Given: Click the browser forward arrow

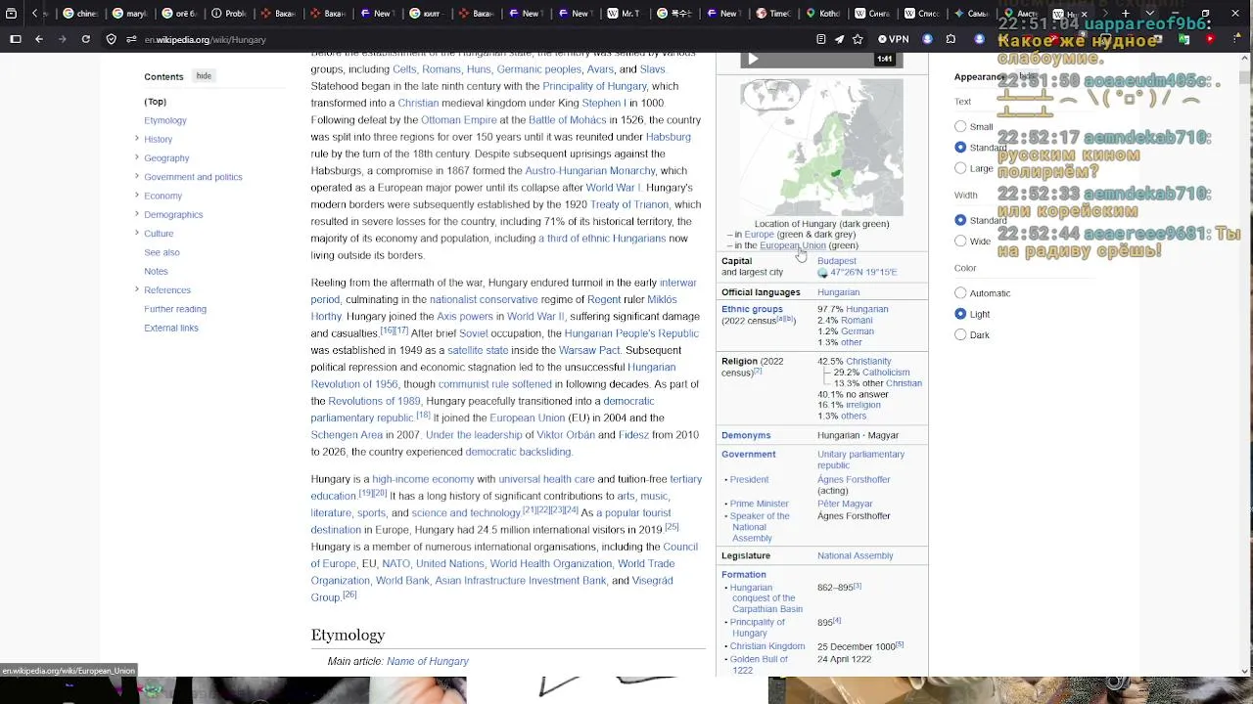Looking at the screenshot, I should (x=62, y=39).
